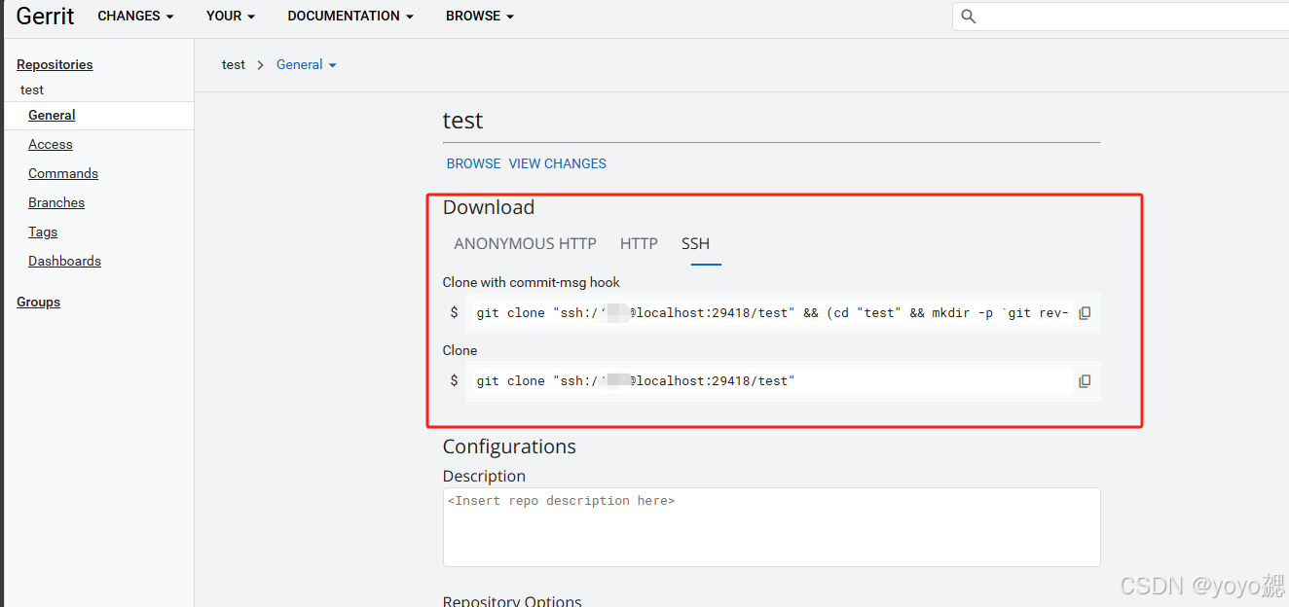Screen dimensions: 1289x607
Task: Expand the BROWSE menu in top bar
Action: coord(480,17)
